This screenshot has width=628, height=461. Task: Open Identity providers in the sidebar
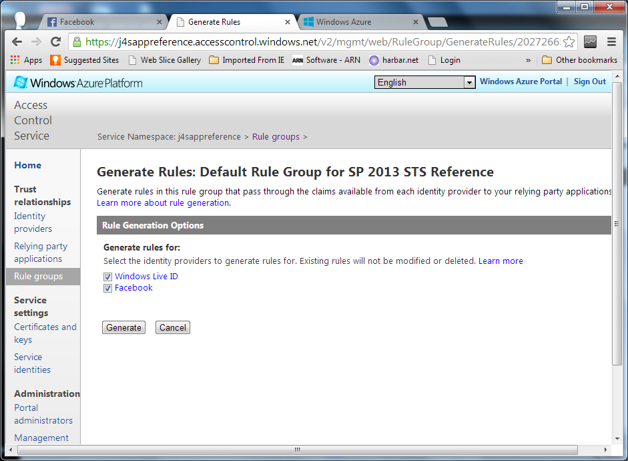[x=33, y=222]
